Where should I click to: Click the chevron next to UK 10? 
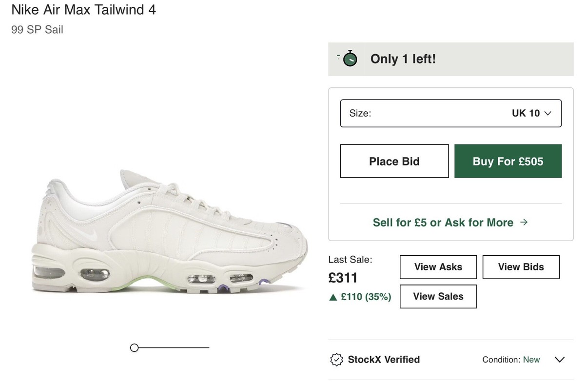click(547, 113)
